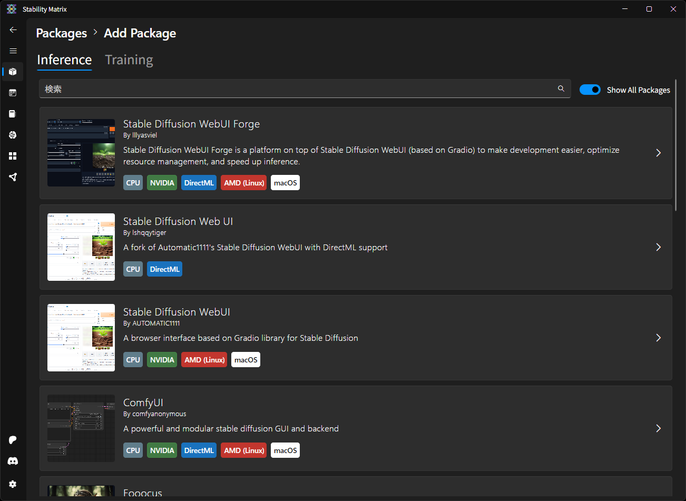Click the Show All Packages label
The height and width of the screenshot is (501, 686).
639,90
